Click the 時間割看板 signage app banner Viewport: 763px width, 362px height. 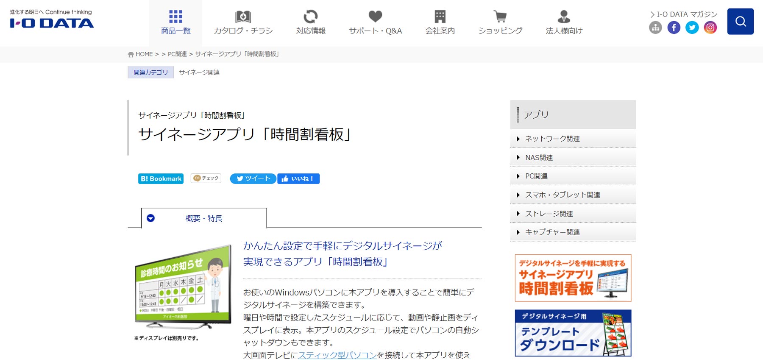[573, 278]
